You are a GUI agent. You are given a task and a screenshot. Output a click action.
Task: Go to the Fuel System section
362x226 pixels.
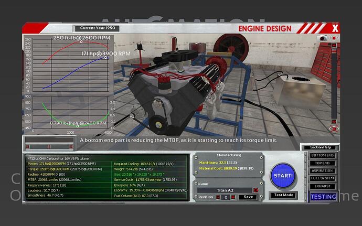322,178
